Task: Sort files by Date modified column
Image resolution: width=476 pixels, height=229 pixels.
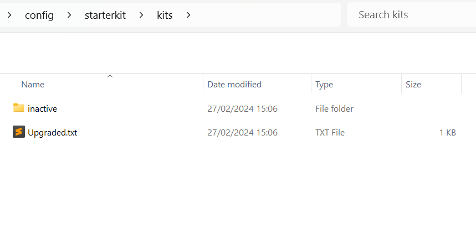Action: 234,84
